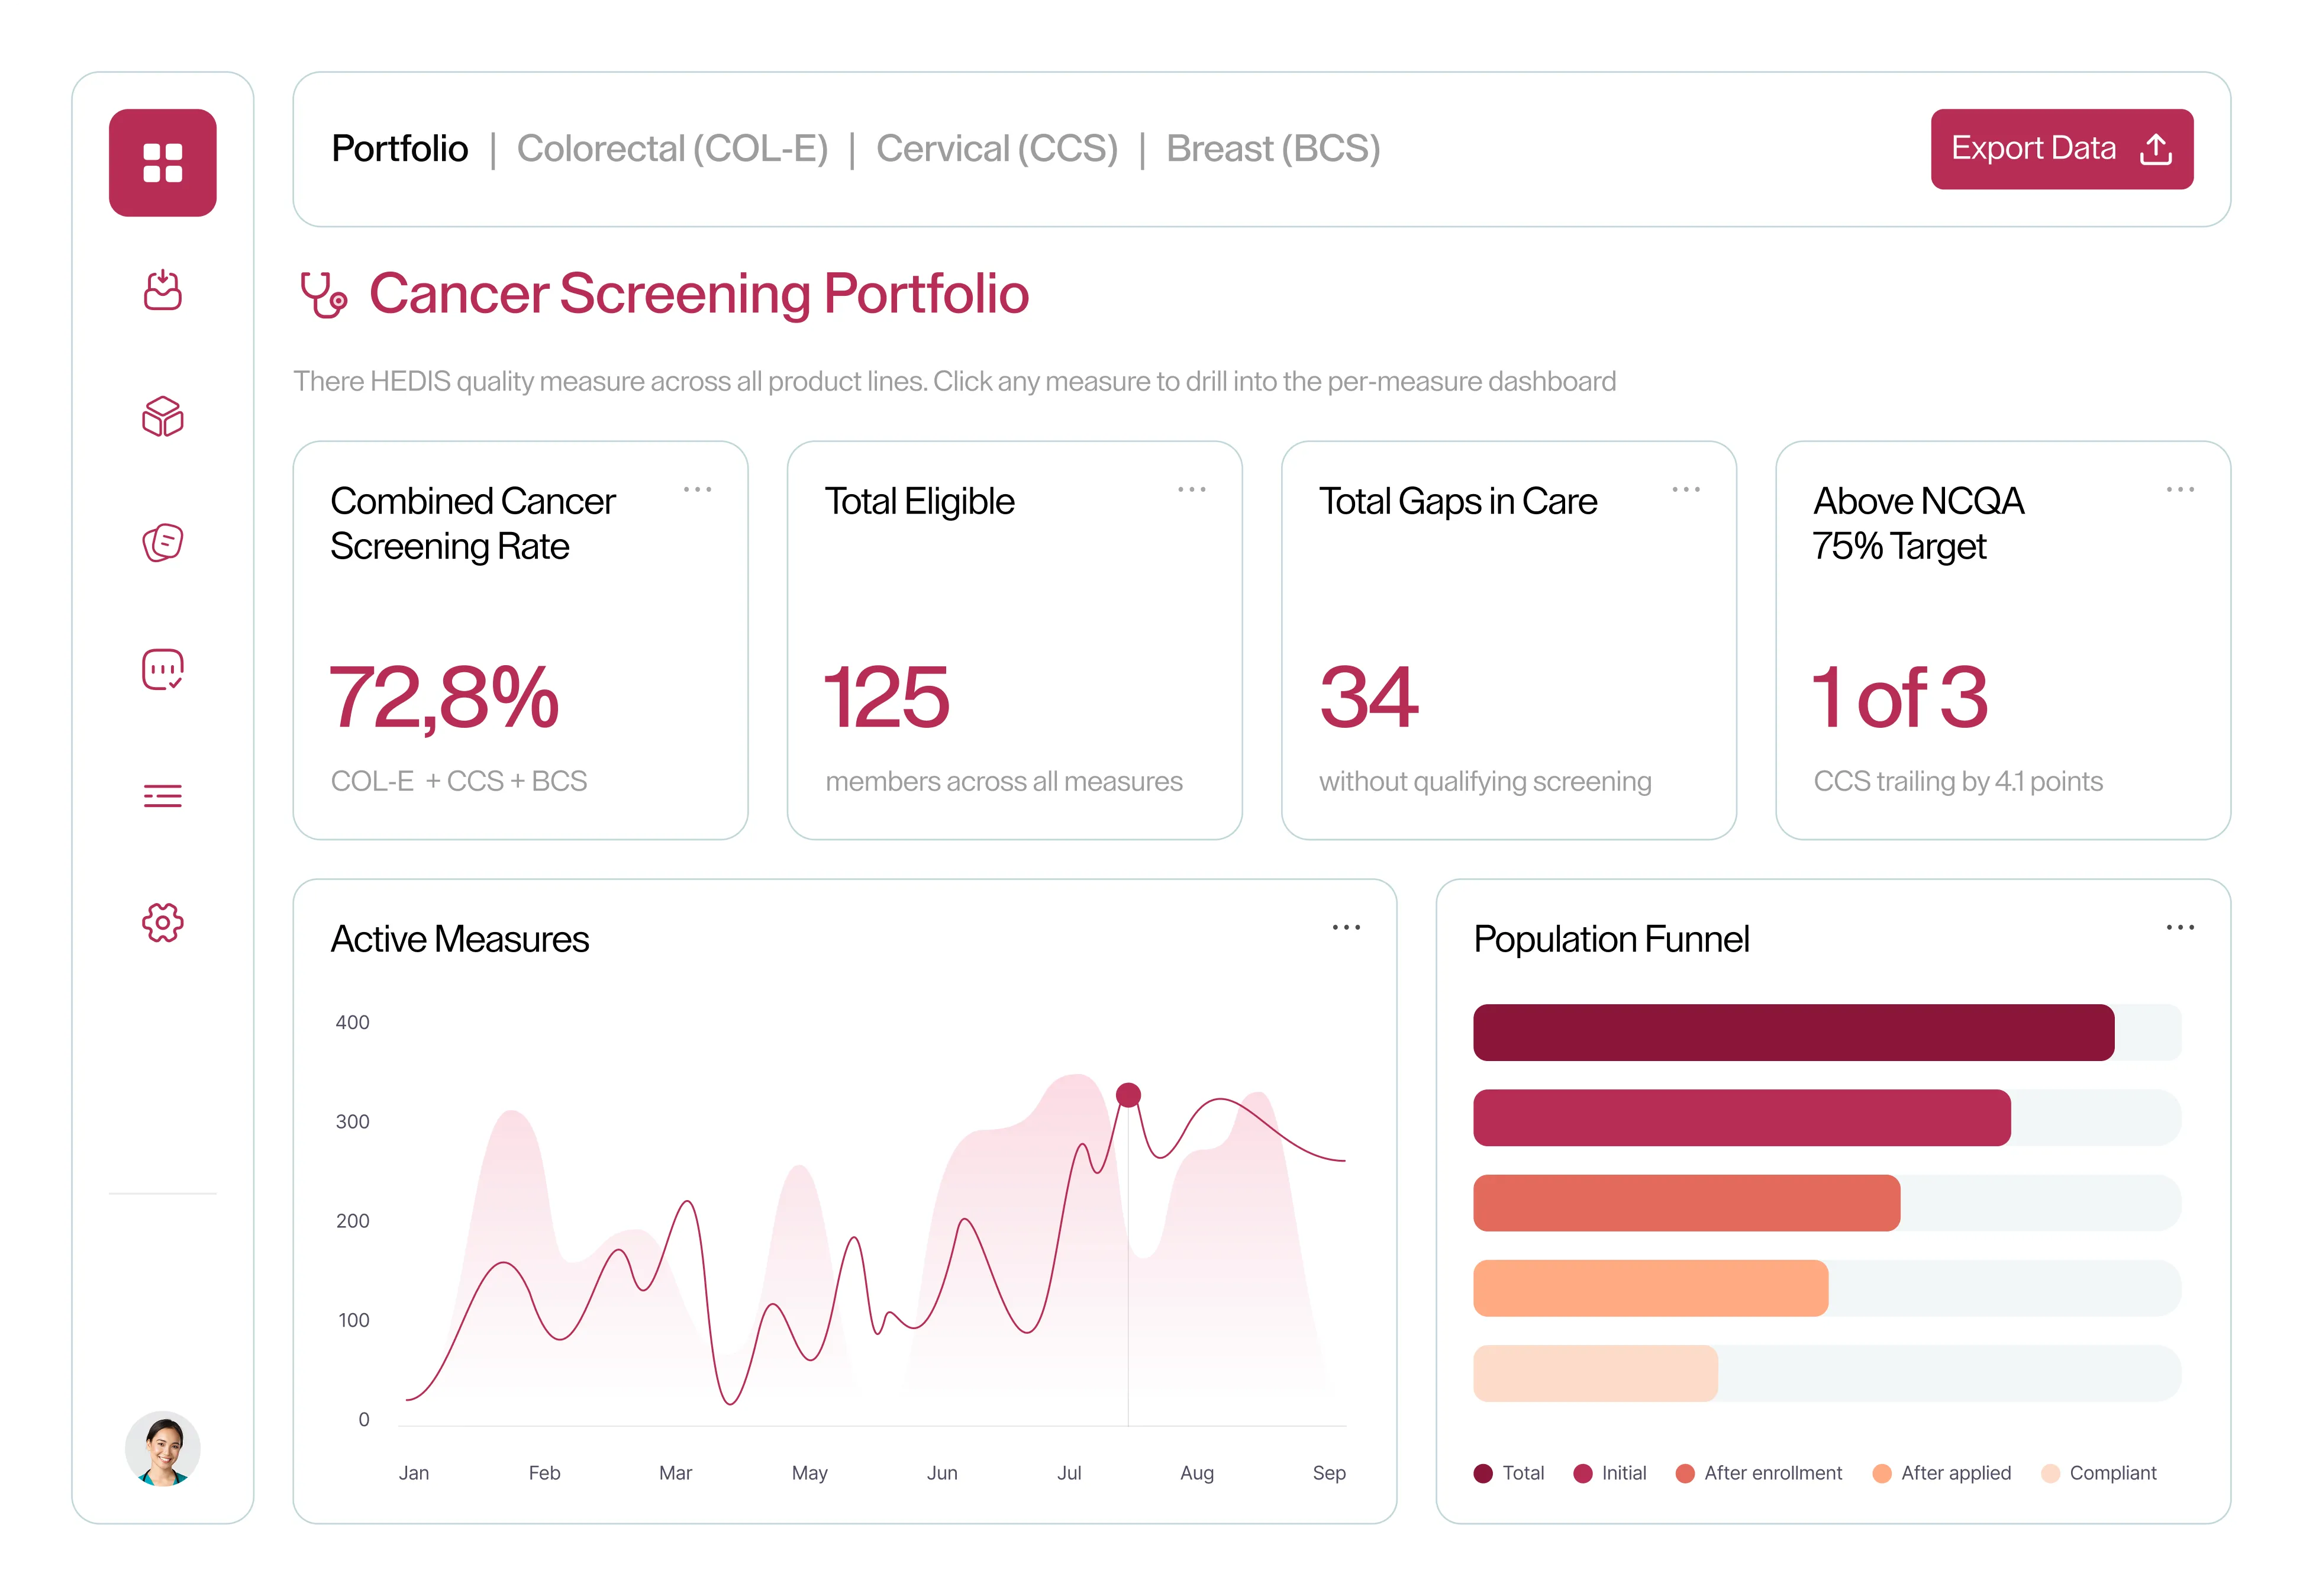Click the user profile avatar photo

(x=163, y=1449)
